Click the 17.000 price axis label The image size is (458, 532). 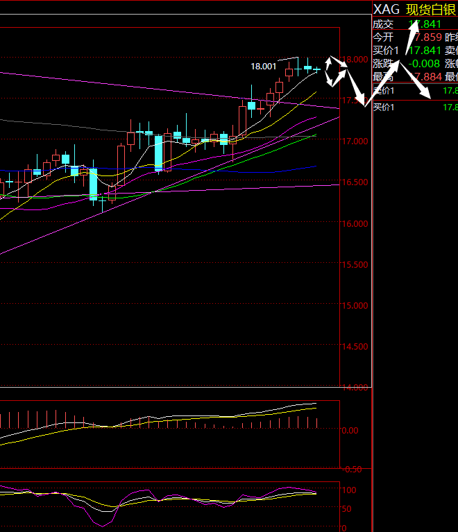pos(355,141)
